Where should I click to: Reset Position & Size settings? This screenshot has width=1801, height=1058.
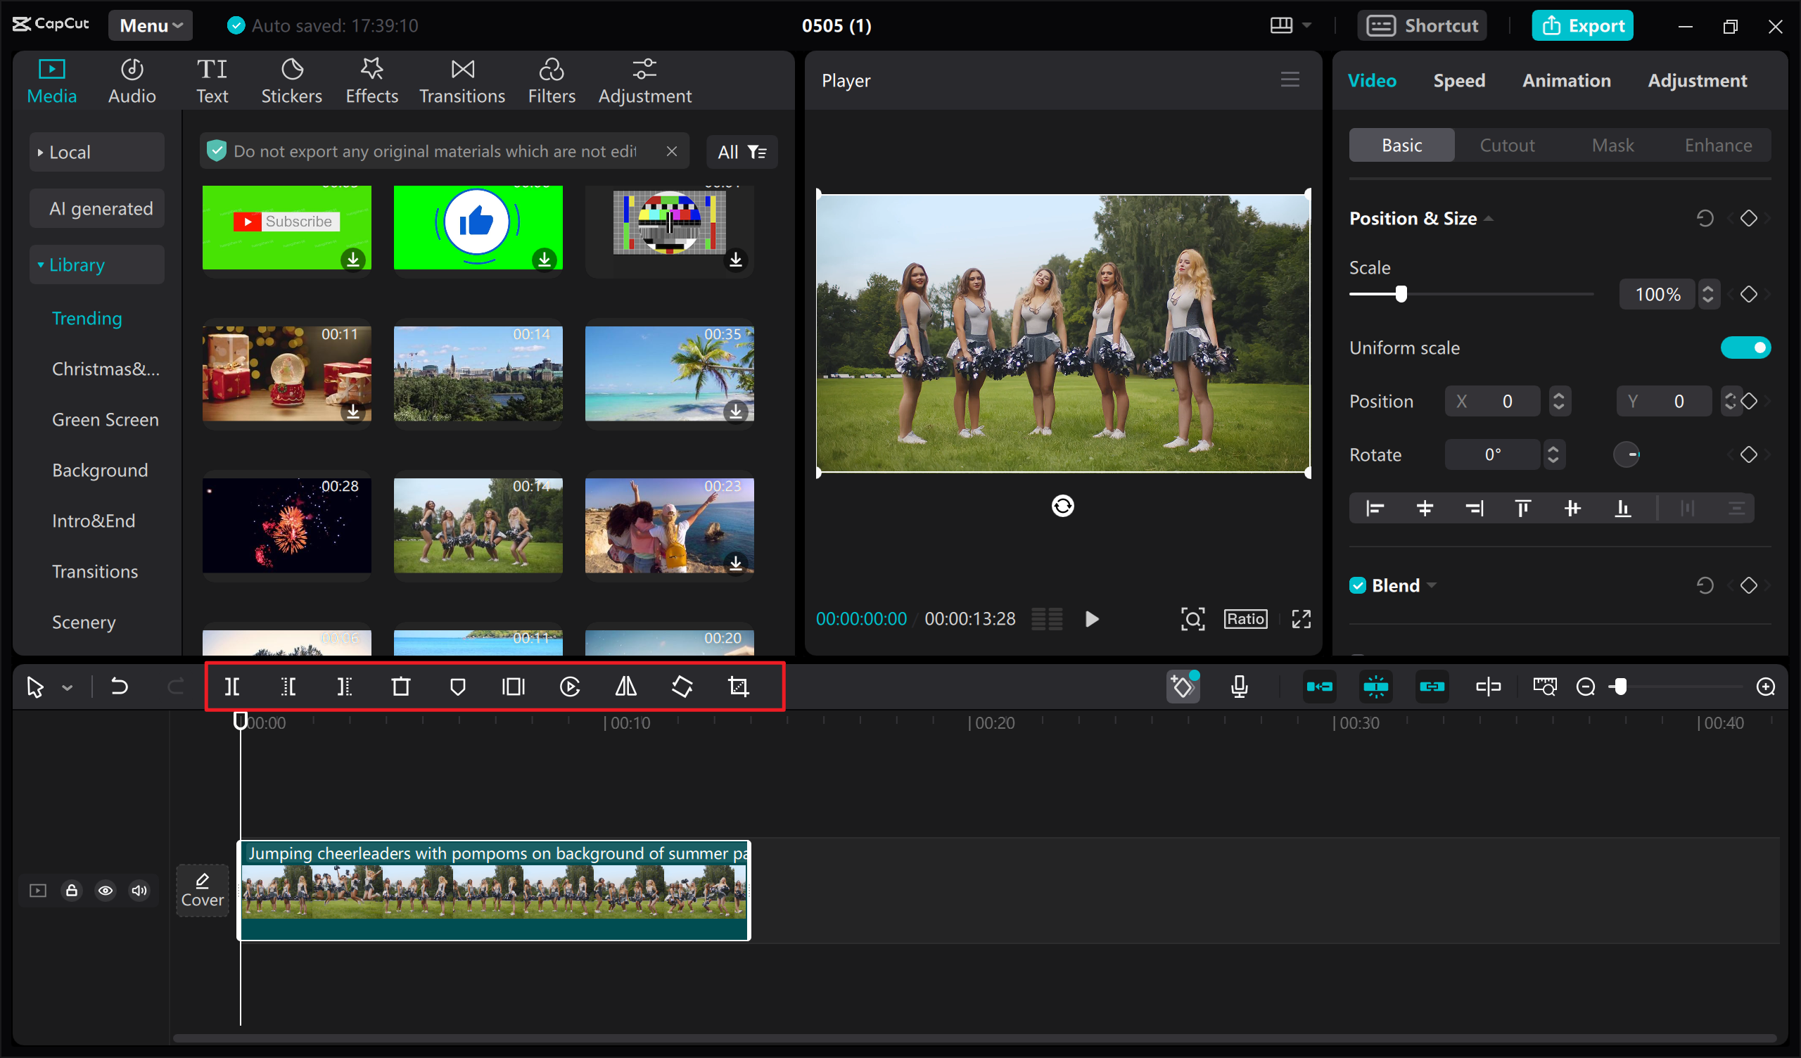click(x=1705, y=218)
